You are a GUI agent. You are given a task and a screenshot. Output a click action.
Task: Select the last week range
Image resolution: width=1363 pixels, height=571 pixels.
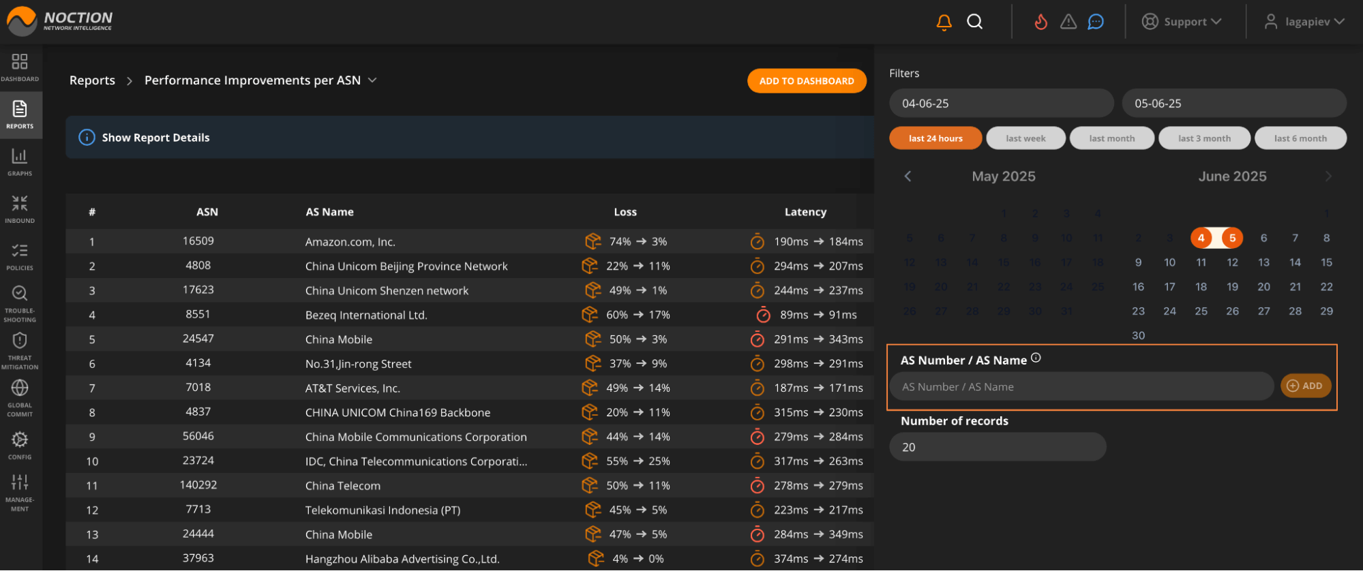coord(1025,138)
